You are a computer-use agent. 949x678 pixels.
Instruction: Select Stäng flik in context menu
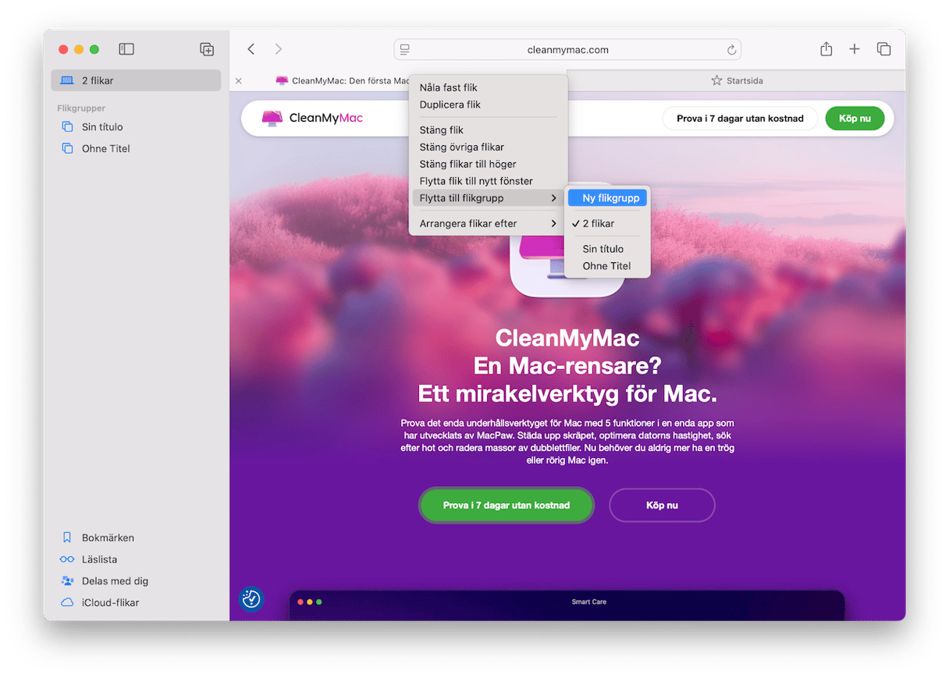488,130
